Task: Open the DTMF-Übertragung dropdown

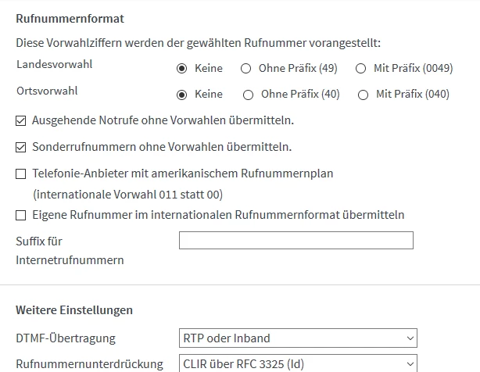Action: 298,338
